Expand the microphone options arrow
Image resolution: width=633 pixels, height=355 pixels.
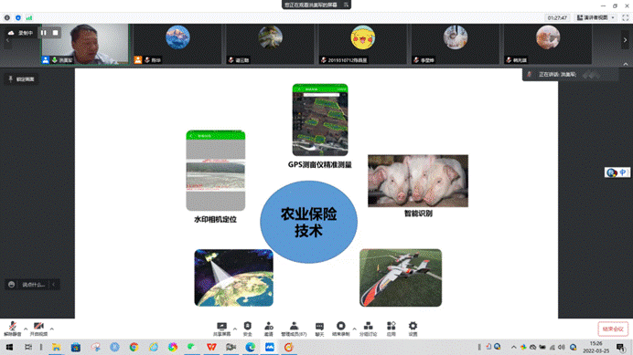coord(26,329)
